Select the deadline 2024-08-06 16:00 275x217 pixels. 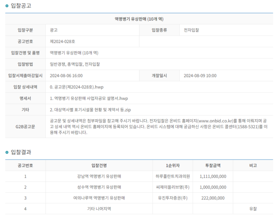coord(66,76)
